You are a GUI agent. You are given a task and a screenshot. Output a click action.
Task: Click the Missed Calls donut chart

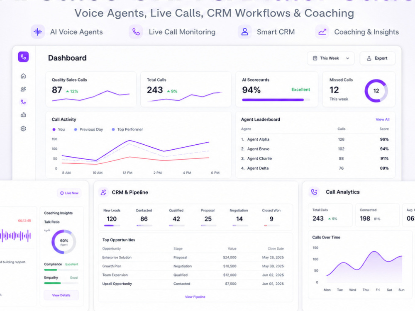tap(376, 91)
